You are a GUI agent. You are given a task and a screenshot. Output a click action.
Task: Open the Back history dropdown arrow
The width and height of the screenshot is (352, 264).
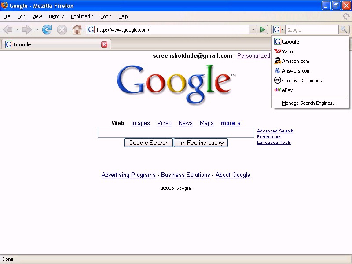click(17, 29)
